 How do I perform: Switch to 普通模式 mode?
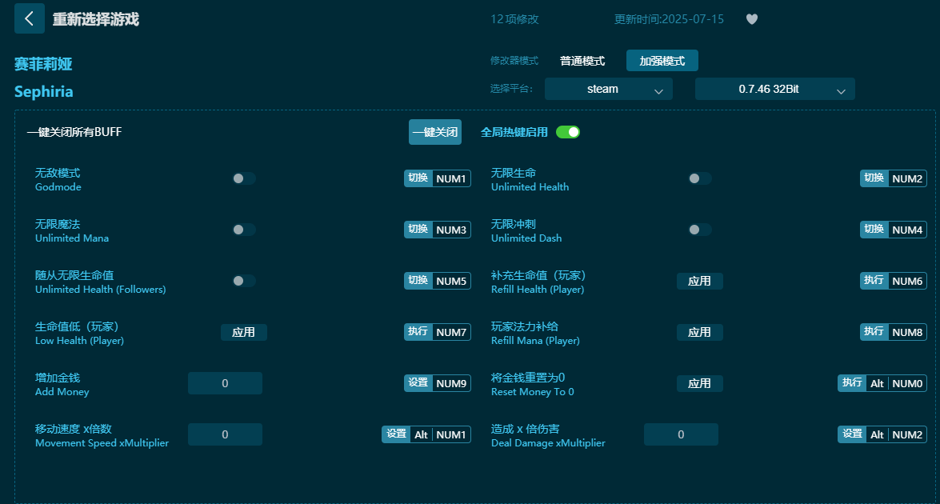pyautogui.click(x=582, y=60)
